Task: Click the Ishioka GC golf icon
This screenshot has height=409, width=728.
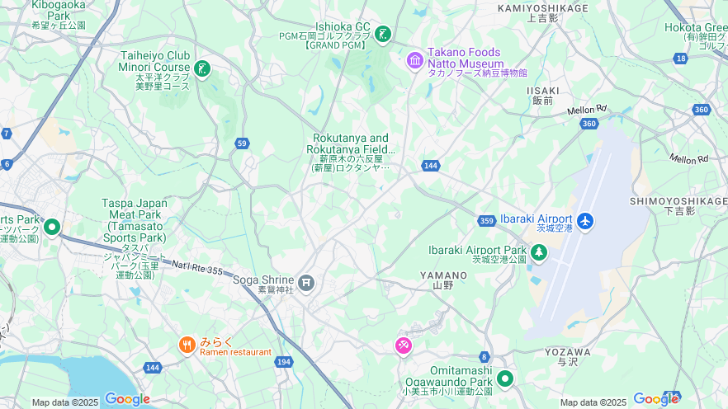Action: tap(383, 35)
